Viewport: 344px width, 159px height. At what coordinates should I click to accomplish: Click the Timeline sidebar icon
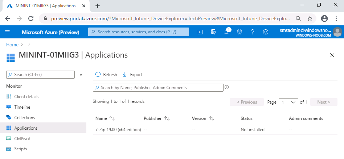pyautogui.click(x=9, y=107)
